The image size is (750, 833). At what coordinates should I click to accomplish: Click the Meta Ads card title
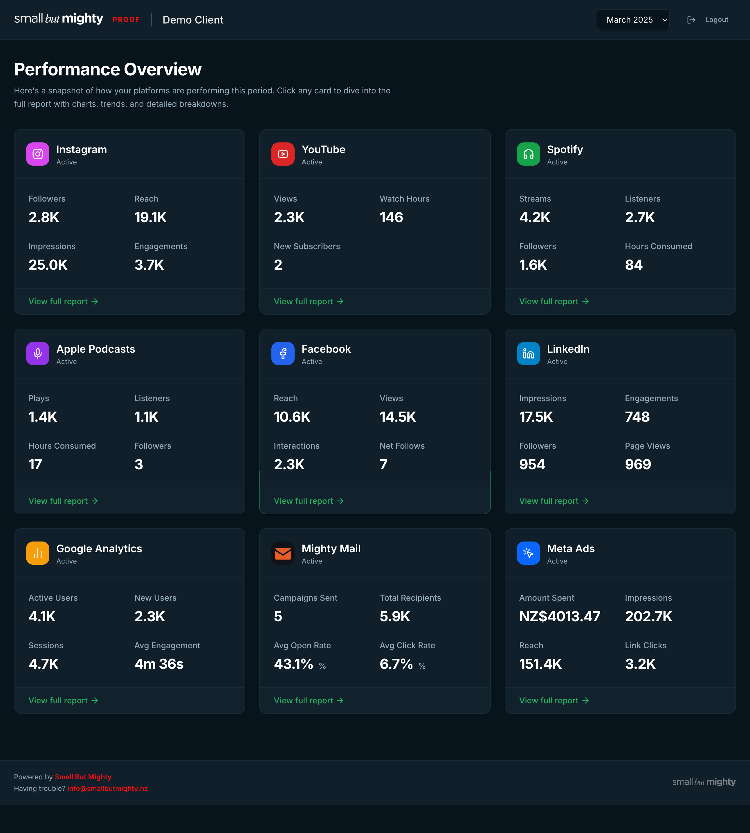[x=571, y=549]
